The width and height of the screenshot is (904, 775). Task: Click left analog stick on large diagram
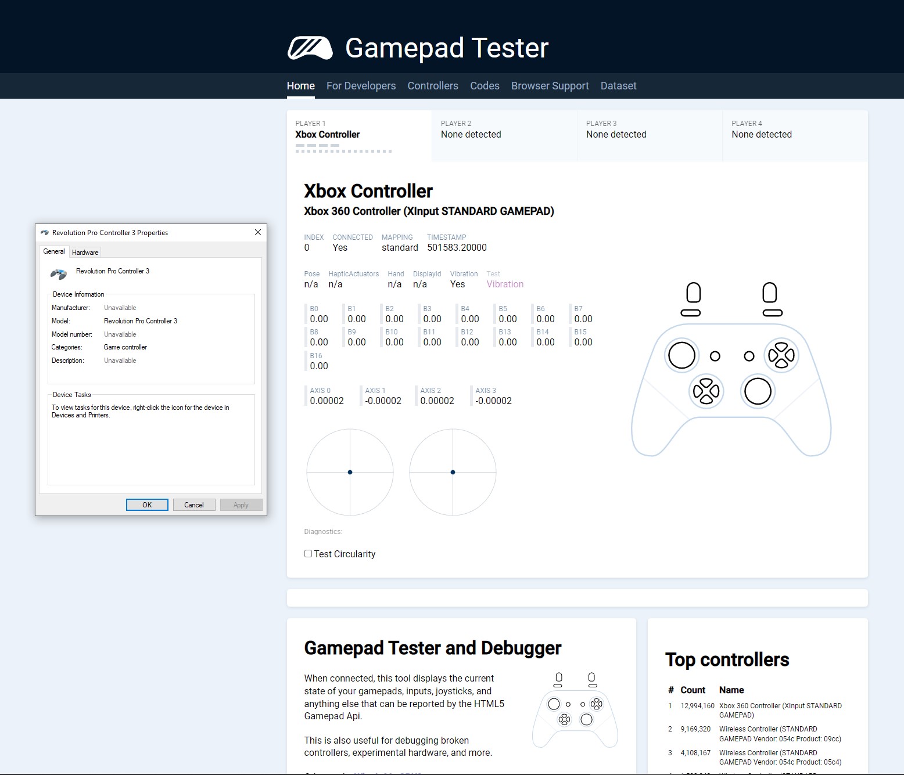[681, 355]
